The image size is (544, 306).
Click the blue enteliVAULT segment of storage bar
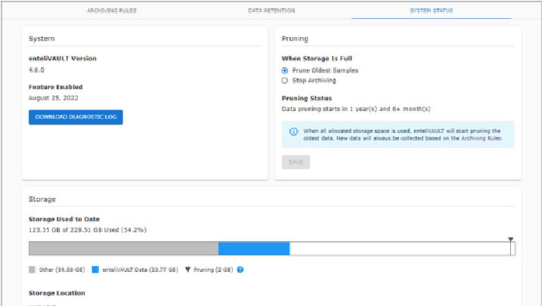[254, 249]
